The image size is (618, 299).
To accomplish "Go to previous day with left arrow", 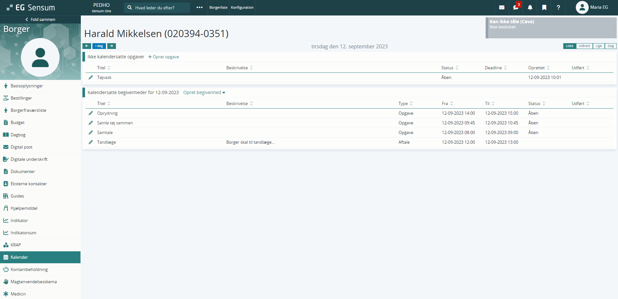I will (x=87, y=46).
